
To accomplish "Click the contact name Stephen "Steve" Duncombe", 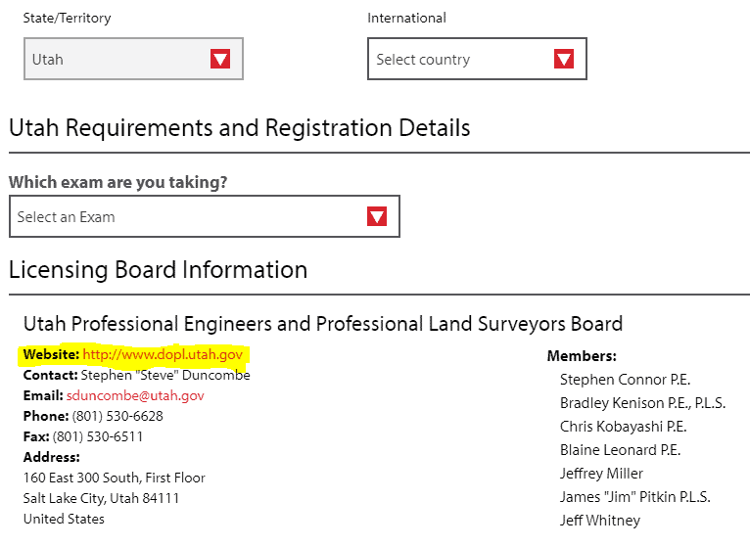I will (x=165, y=375).
